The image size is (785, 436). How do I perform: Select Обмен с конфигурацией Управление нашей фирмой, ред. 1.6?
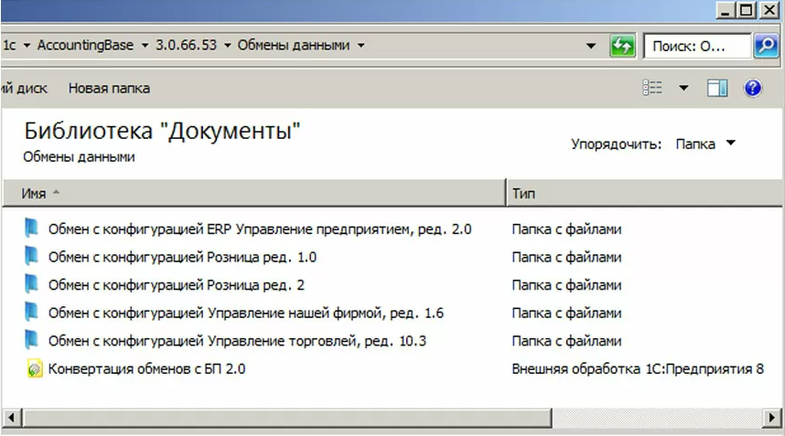(x=246, y=313)
